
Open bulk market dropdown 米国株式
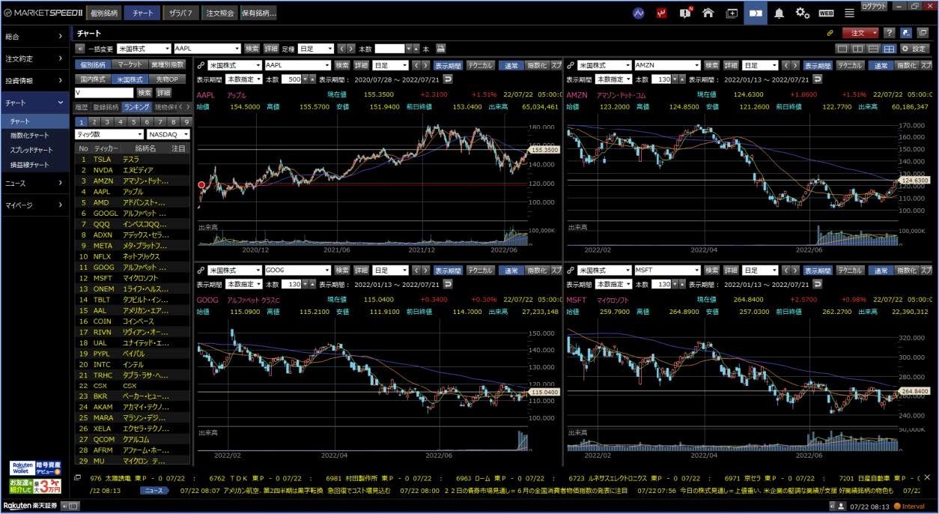pyautogui.click(x=143, y=49)
